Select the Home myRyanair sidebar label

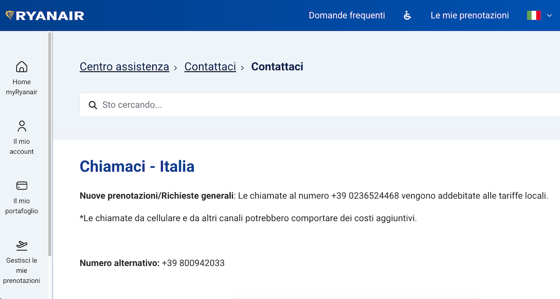(21, 87)
